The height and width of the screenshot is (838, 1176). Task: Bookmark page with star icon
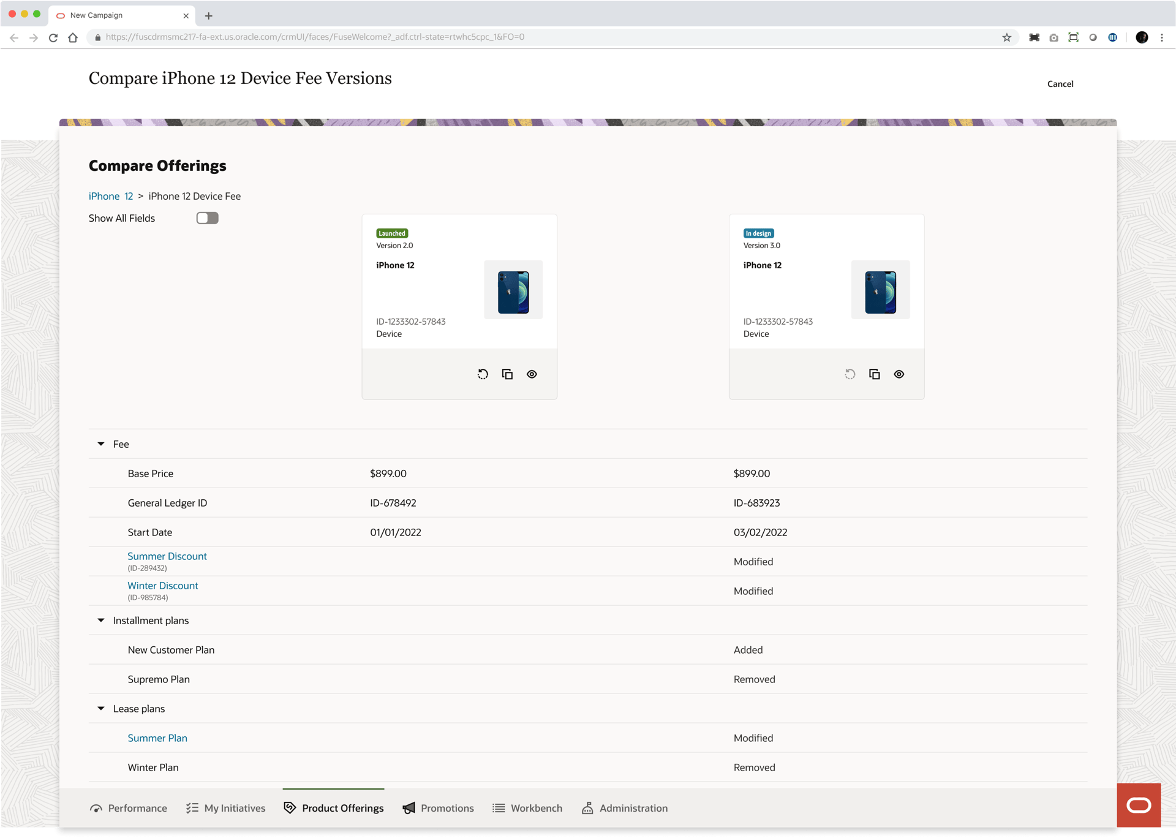click(x=1006, y=37)
